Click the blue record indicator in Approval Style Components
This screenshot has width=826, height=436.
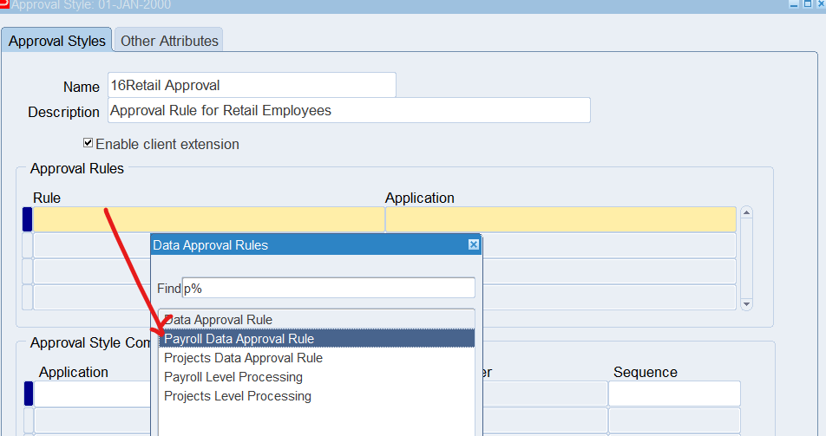(28, 394)
